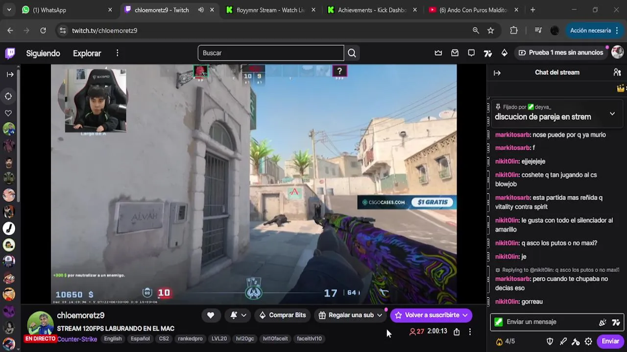Screen dimensions: 627x352
Task: Open the whispers chat bubble icon
Action: click(471, 53)
